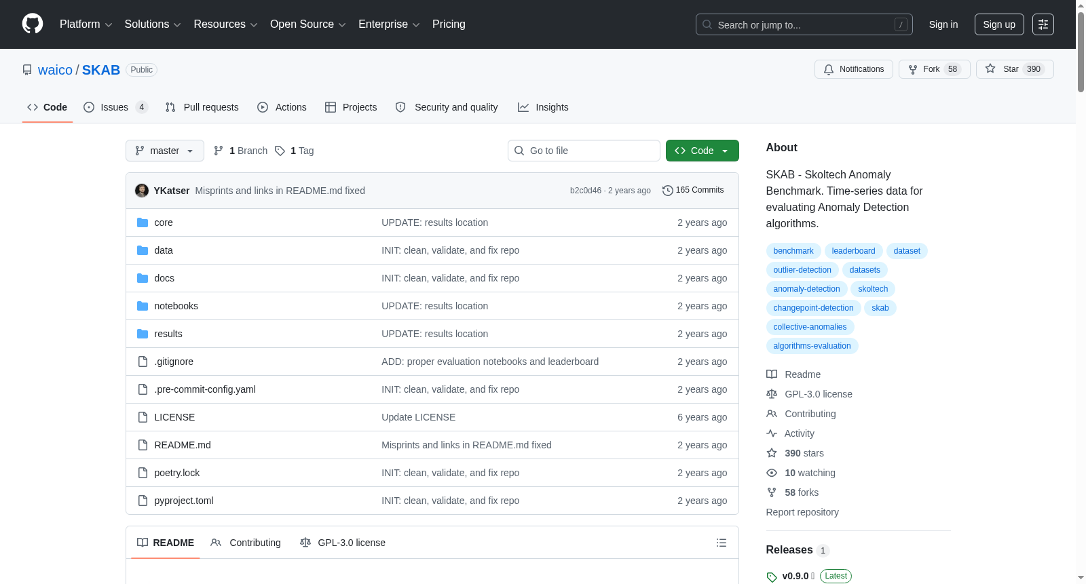Select the core folder icon

[143, 222]
